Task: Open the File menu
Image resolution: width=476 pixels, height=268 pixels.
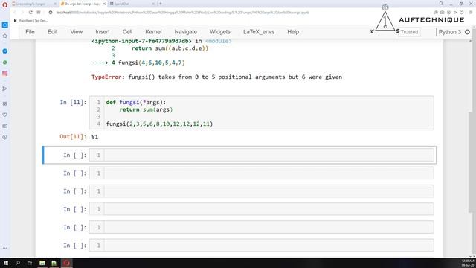Action: (x=30, y=32)
